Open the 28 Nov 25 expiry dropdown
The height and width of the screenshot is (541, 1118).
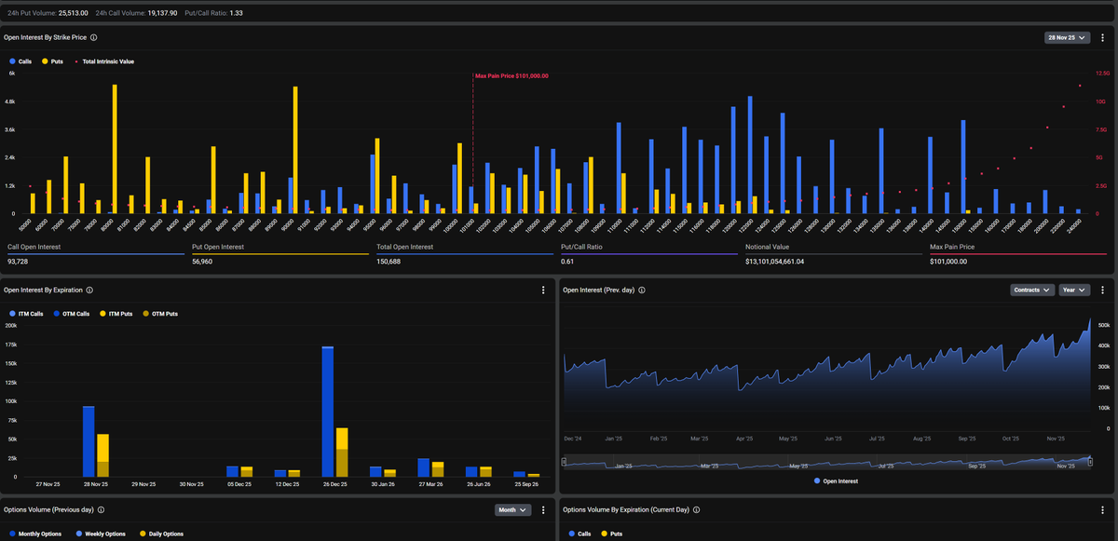click(x=1067, y=37)
